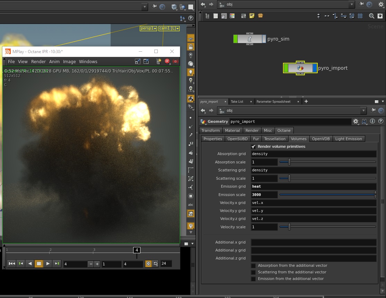The width and height of the screenshot is (386, 298).
Task: Click the red stop render icon in MPlay
Action: (167, 61)
